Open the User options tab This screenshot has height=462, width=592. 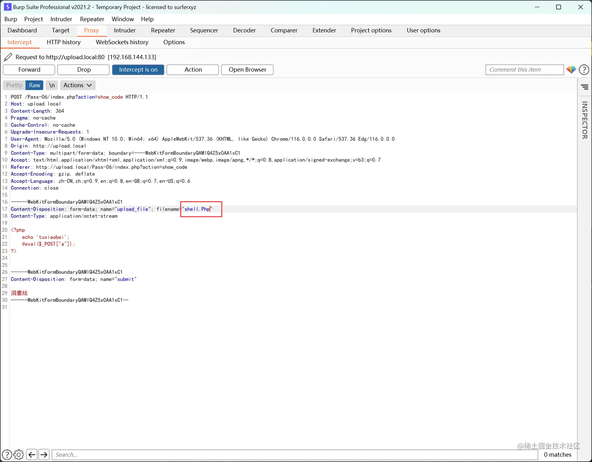coord(424,31)
